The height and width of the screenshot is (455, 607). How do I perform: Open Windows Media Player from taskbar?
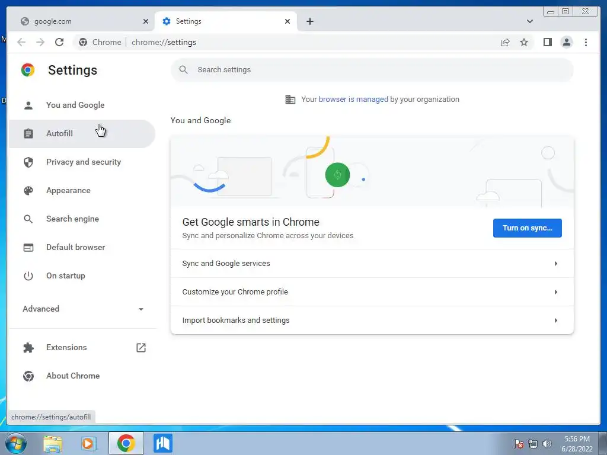[88, 444]
